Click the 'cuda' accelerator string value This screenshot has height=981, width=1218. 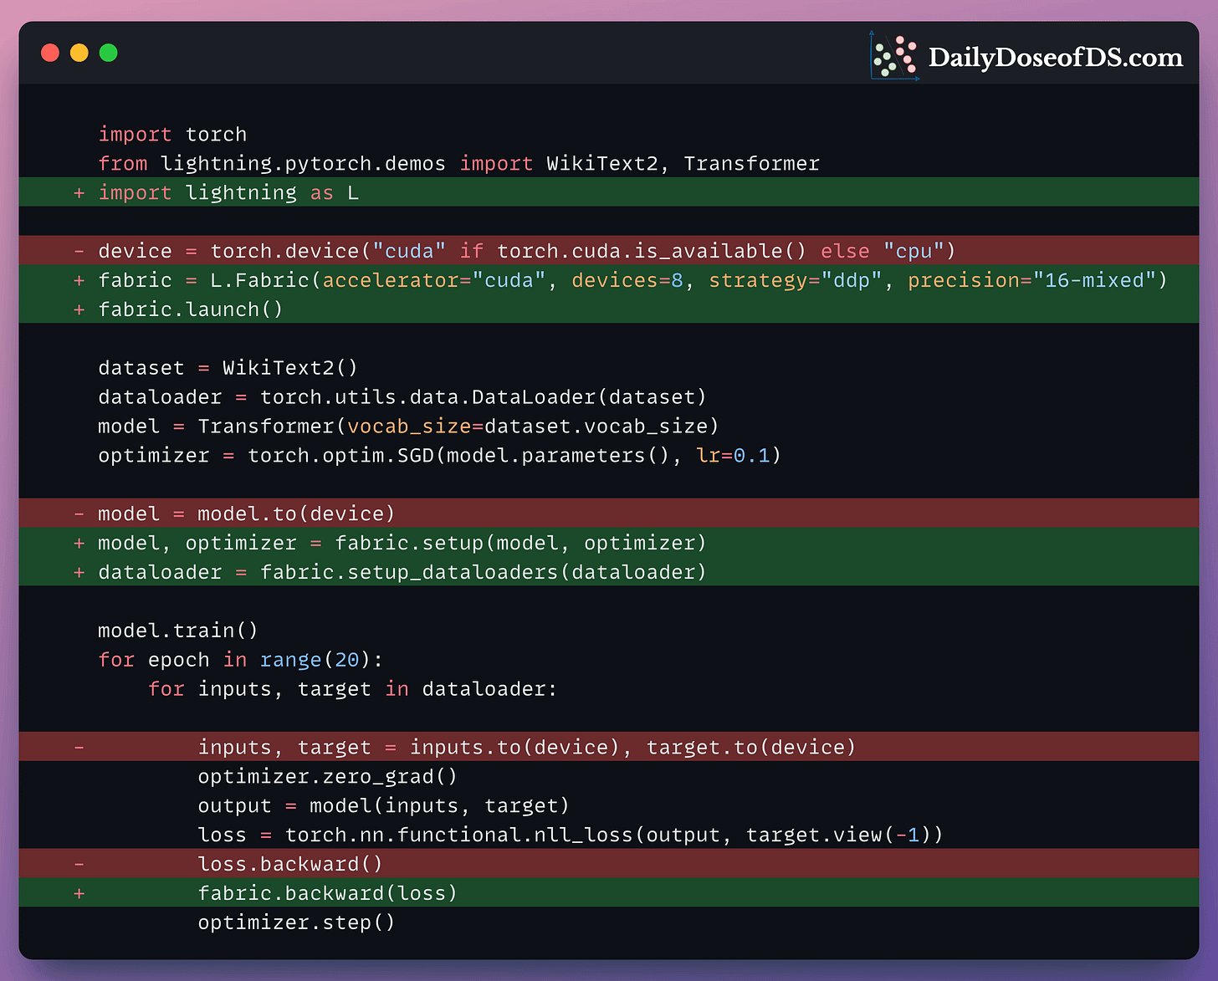[x=505, y=279]
